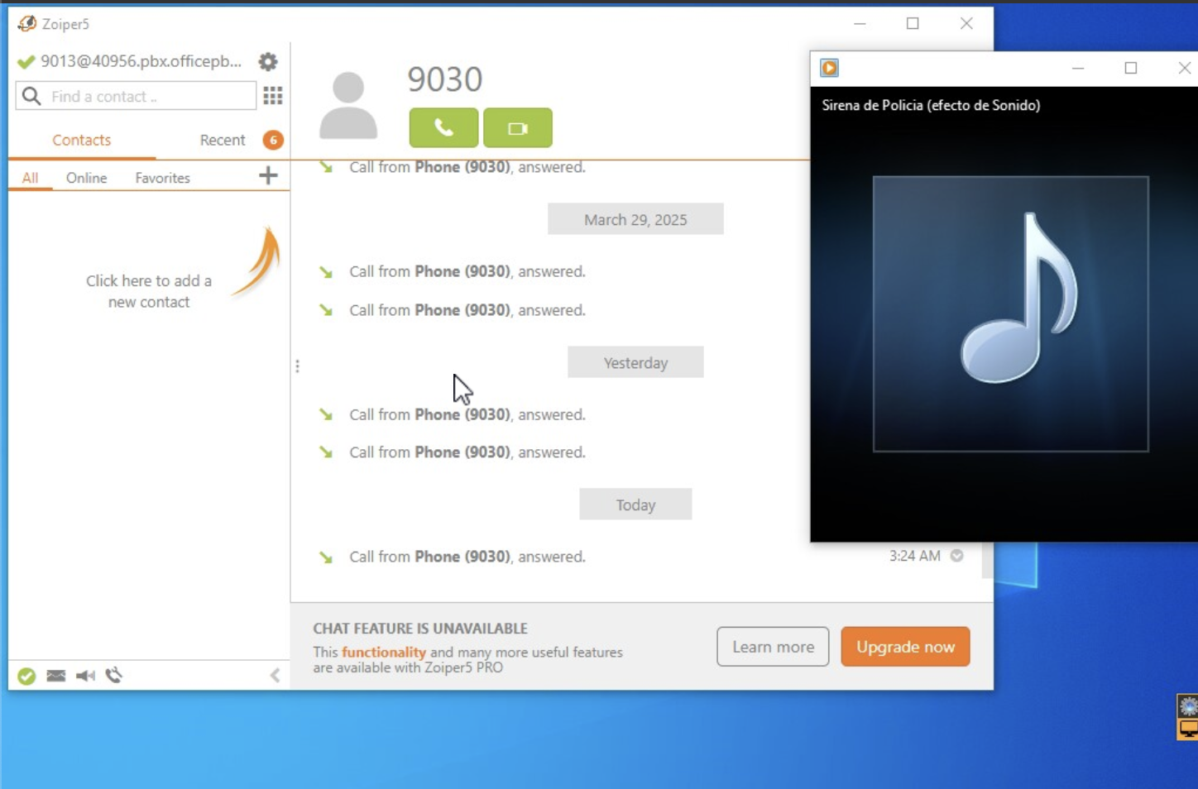Minimize the media player window

(x=1078, y=68)
